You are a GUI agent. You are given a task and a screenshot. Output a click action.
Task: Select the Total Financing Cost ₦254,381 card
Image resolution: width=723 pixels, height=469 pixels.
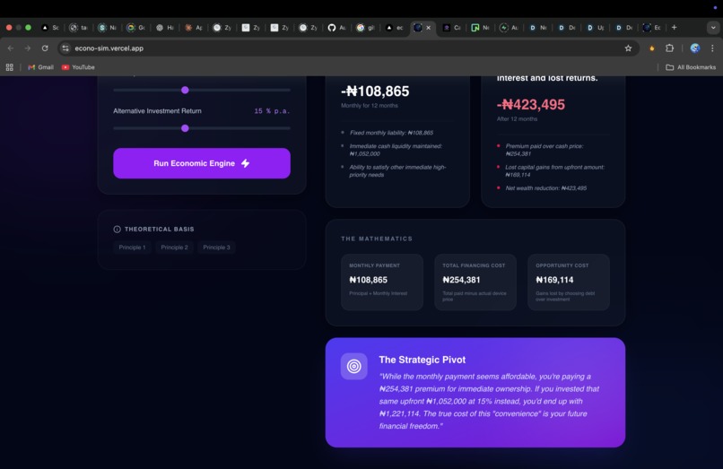(475, 282)
